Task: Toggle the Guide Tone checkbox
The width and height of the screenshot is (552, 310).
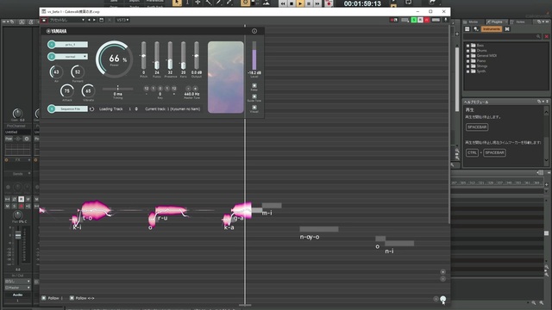Action: (x=254, y=96)
